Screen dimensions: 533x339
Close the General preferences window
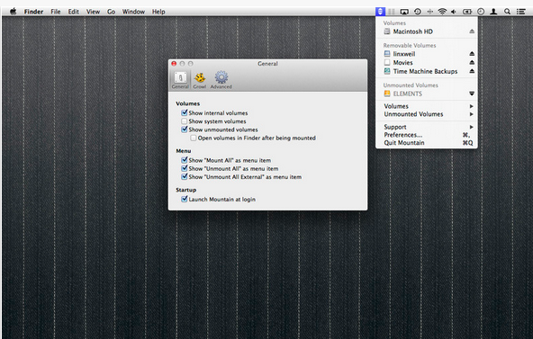click(x=174, y=64)
